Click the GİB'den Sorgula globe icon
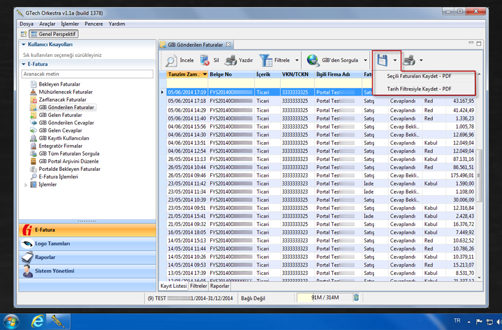Viewport: 502px width, 330px height. click(x=312, y=60)
